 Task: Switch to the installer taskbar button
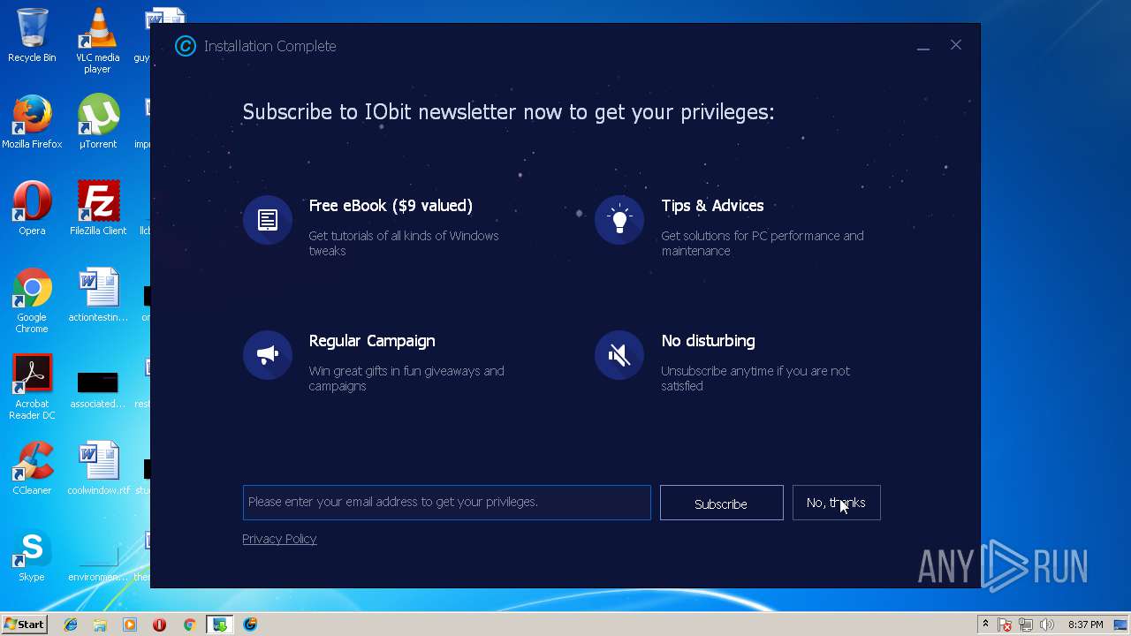click(x=219, y=625)
